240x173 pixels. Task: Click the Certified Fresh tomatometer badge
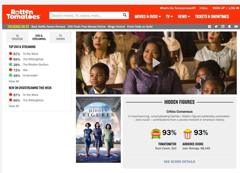point(156,134)
